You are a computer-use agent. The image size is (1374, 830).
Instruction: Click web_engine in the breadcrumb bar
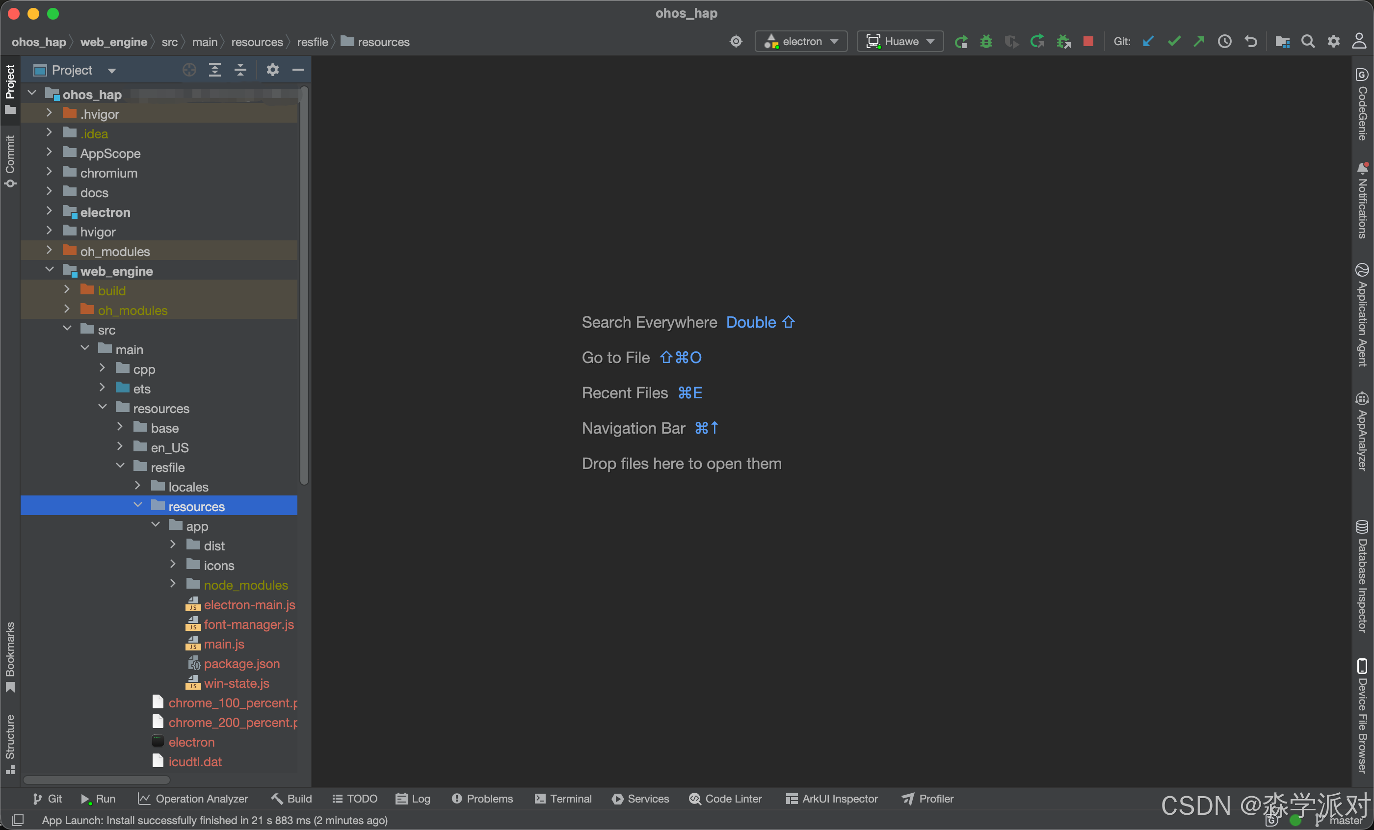pos(114,42)
